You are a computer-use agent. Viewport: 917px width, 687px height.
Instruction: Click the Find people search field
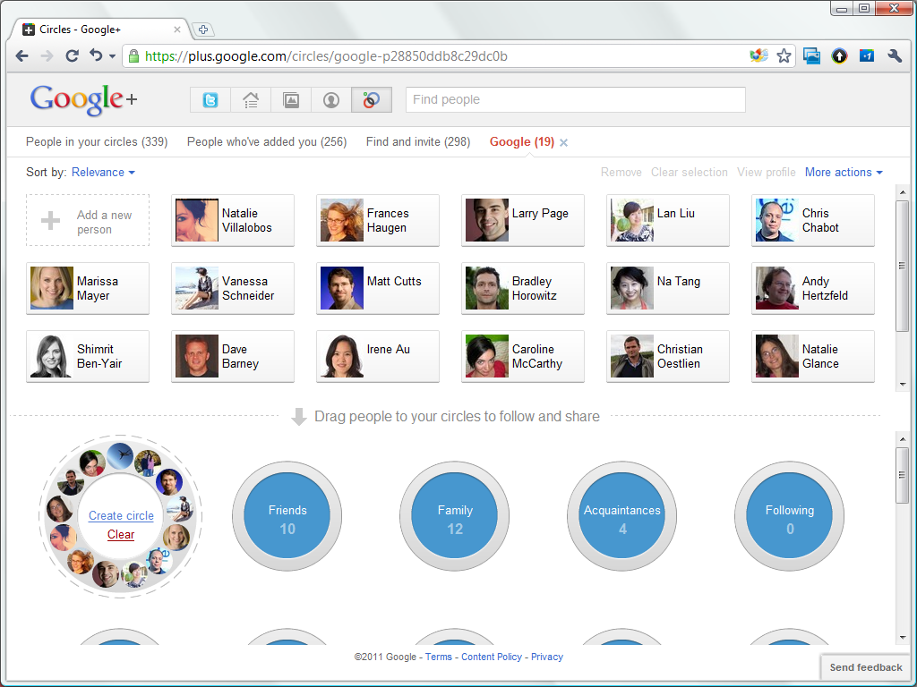click(x=575, y=99)
